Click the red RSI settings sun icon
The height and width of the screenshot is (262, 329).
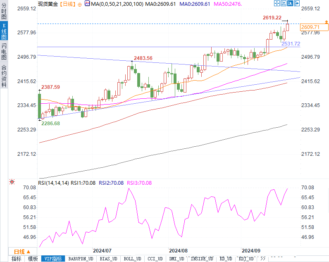(x=12, y=182)
